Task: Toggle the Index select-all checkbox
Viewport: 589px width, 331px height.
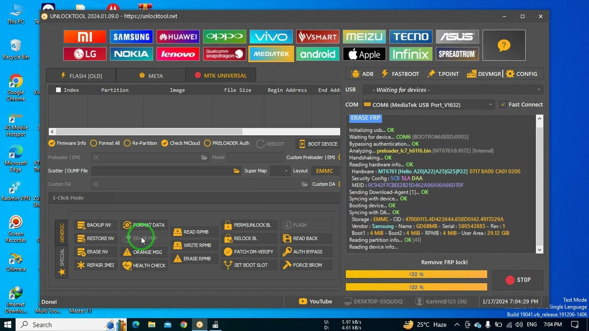Action: tap(58, 90)
